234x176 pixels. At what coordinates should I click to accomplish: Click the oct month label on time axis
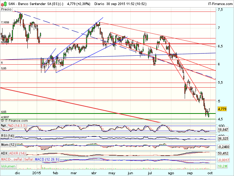(210, 173)
